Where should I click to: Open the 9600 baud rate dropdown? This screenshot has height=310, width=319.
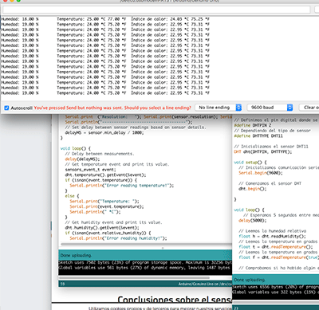(270, 108)
